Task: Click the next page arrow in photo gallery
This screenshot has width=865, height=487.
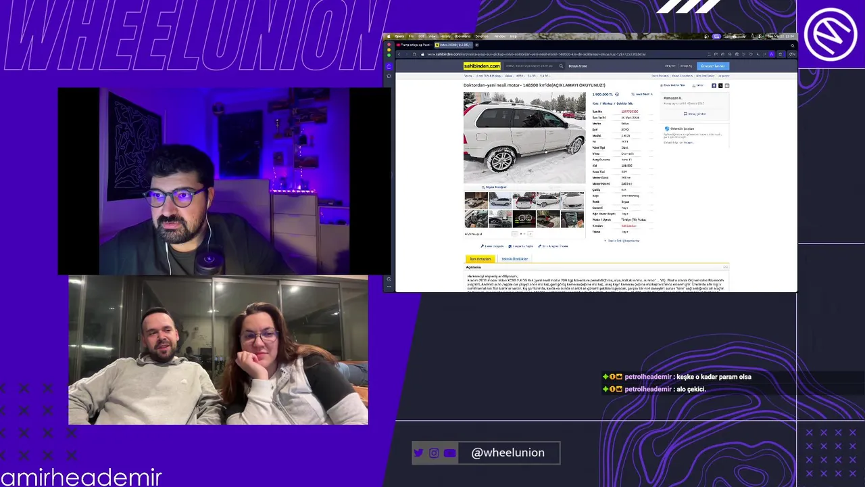Action: click(530, 234)
